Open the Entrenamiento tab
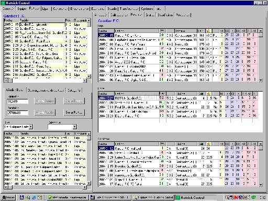The width and height of the screenshot is (268, 201). tap(80, 8)
